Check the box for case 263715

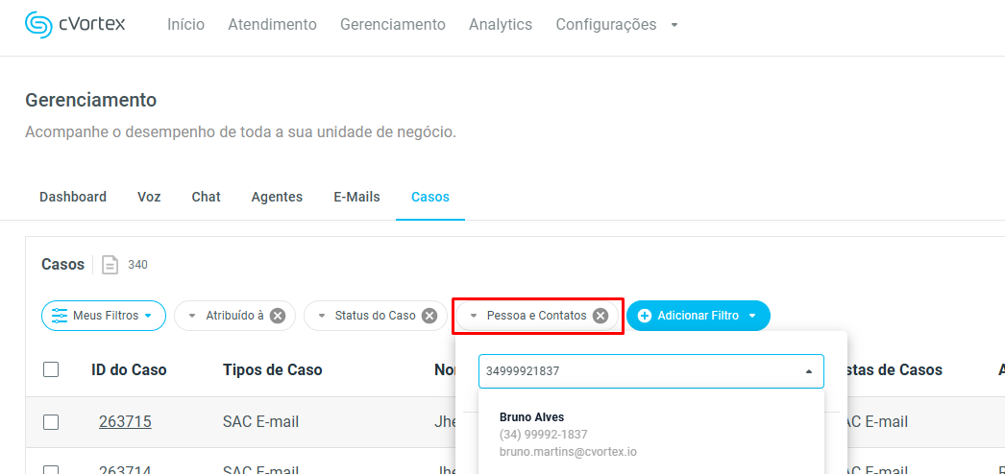pos(51,422)
